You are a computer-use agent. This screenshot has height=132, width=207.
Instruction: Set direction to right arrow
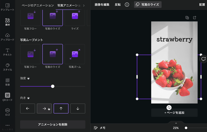[x=44, y=108]
